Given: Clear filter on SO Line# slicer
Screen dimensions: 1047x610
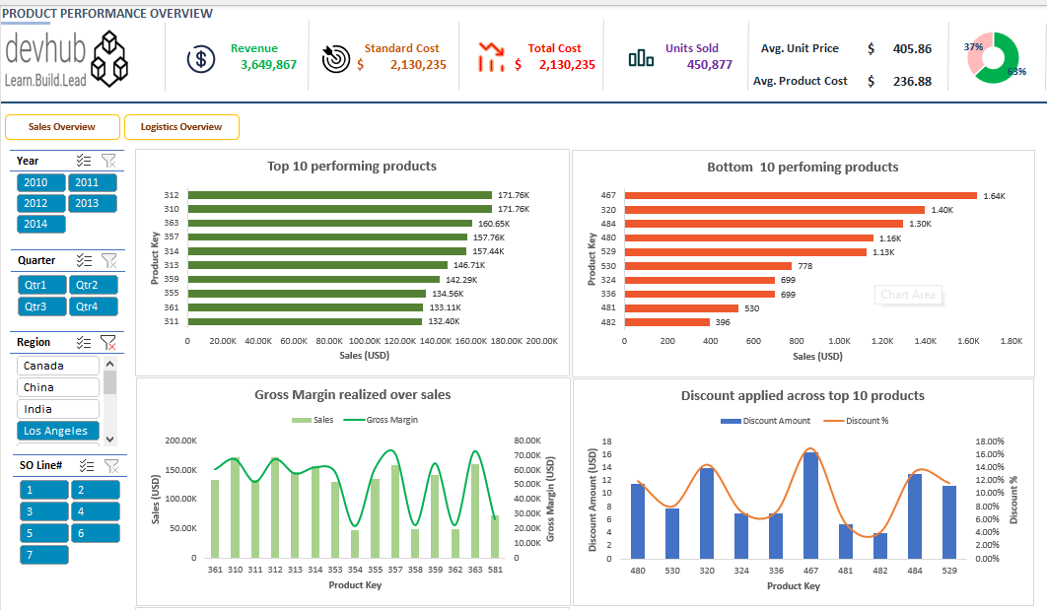Looking at the screenshot, I should (x=111, y=465).
